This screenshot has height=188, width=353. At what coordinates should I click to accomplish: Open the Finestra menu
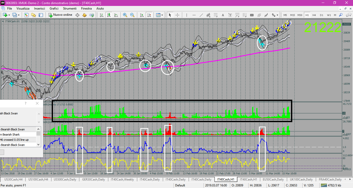pos(86,9)
